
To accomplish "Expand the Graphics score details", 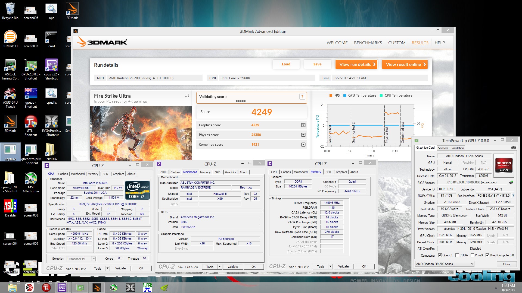I will (x=303, y=125).
